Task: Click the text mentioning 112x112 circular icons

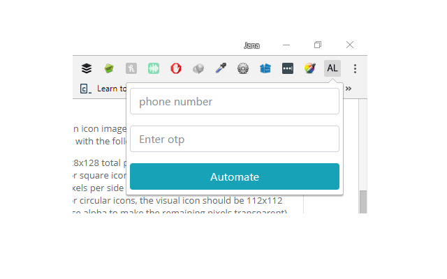Action: point(177,201)
